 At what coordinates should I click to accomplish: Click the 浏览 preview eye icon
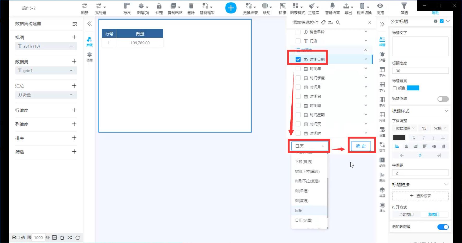click(380, 6)
